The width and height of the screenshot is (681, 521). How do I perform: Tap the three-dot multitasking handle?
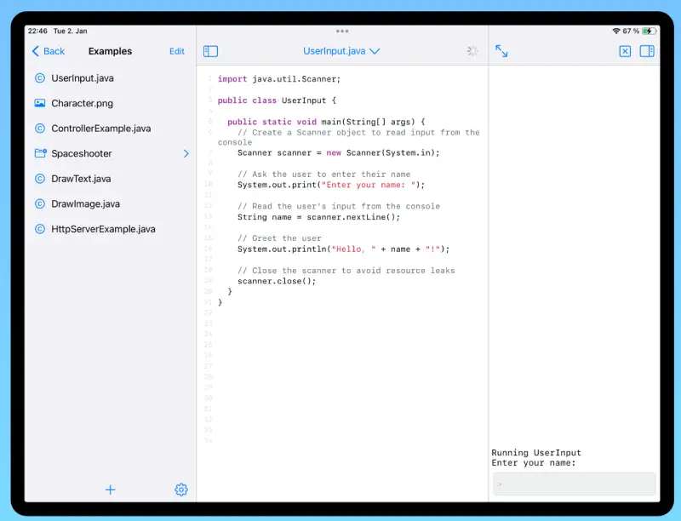click(342, 31)
